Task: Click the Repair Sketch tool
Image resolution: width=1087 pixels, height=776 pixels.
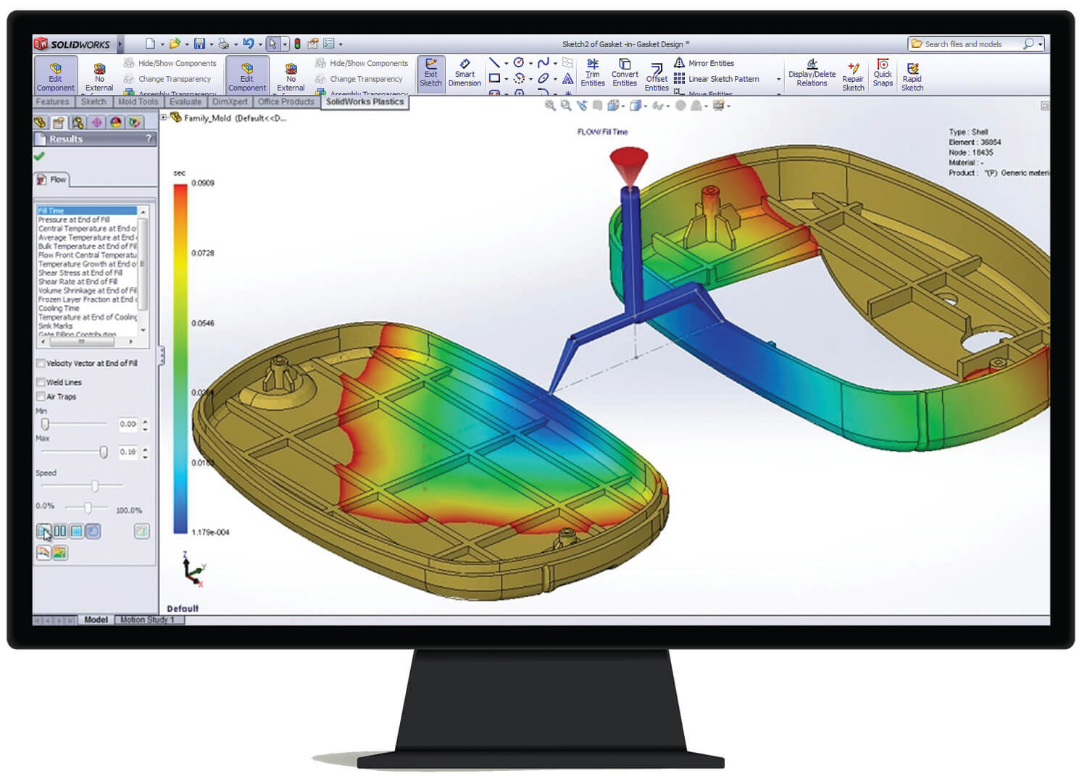Action: click(x=853, y=77)
